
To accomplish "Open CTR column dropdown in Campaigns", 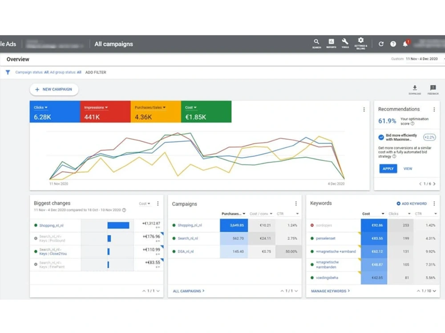I will (288, 214).
